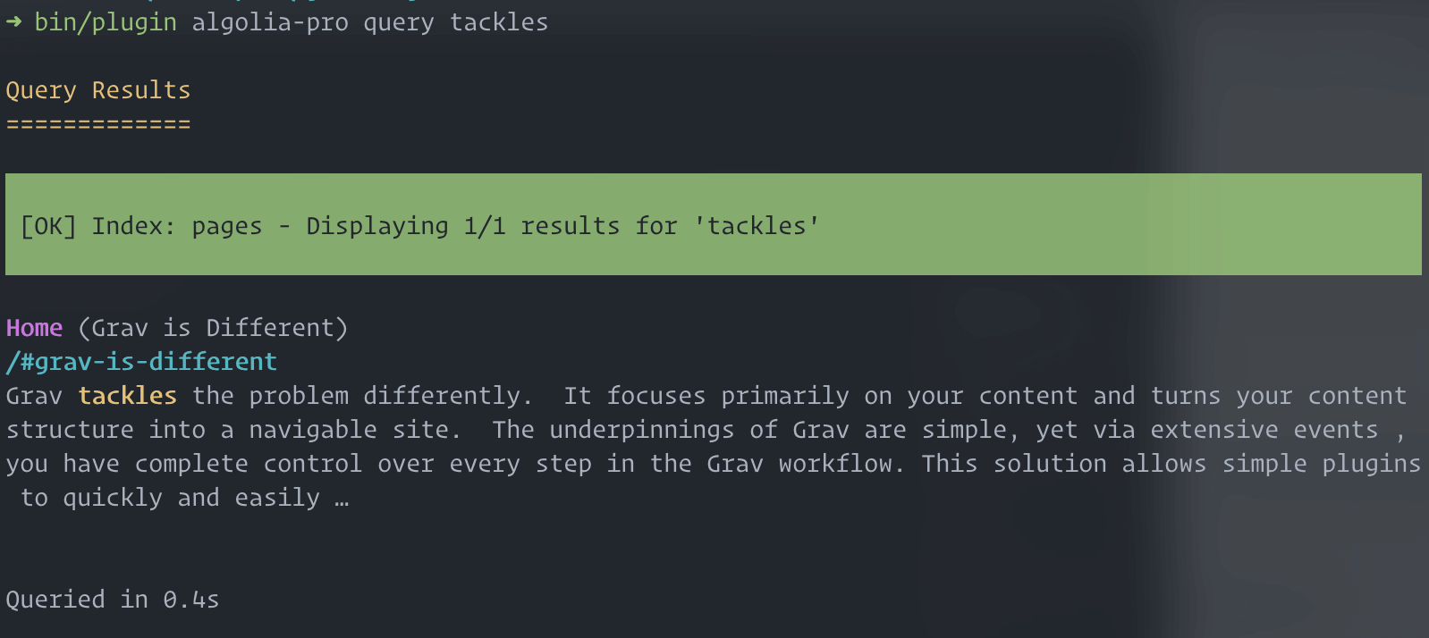Click the Query Results heading

[98, 90]
